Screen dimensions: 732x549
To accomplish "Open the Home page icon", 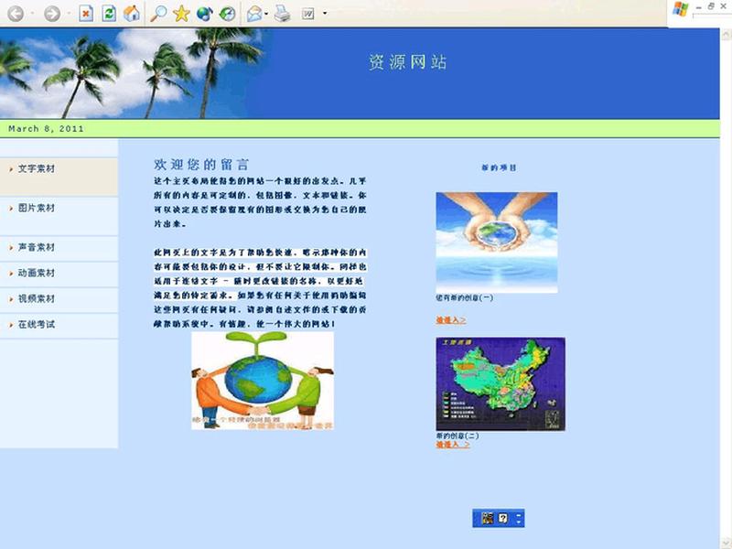I will [132, 13].
